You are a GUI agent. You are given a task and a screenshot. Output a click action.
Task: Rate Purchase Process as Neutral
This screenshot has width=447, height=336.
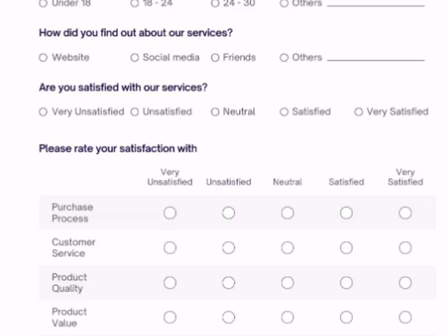287,213
